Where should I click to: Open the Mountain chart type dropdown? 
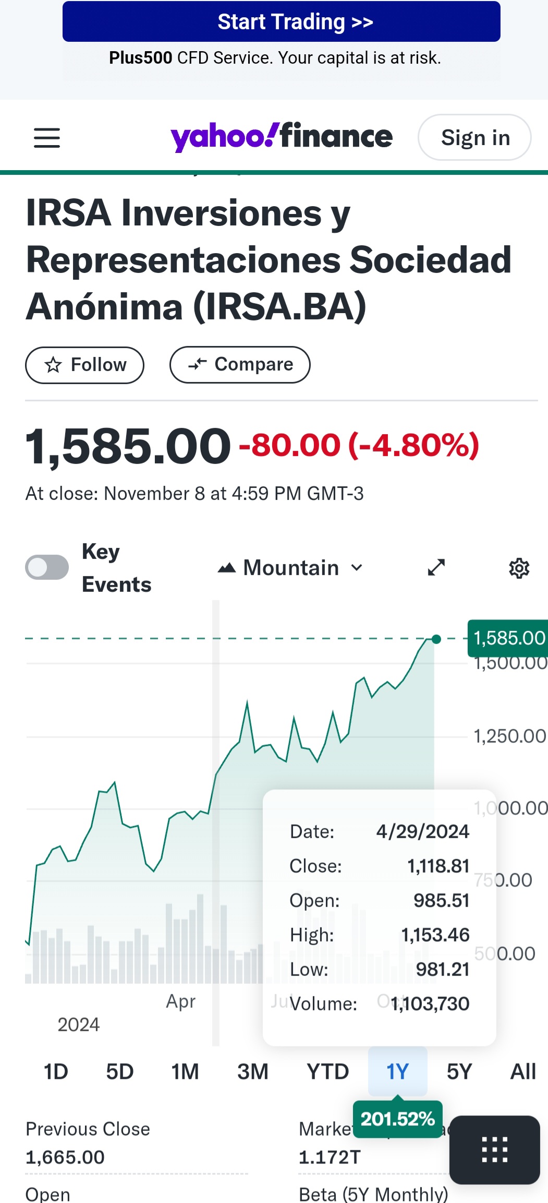[290, 568]
